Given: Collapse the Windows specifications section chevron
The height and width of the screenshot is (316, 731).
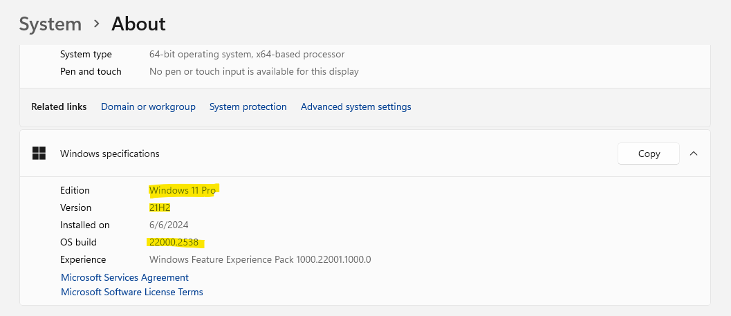Looking at the screenshot, I should click(694, 154).
